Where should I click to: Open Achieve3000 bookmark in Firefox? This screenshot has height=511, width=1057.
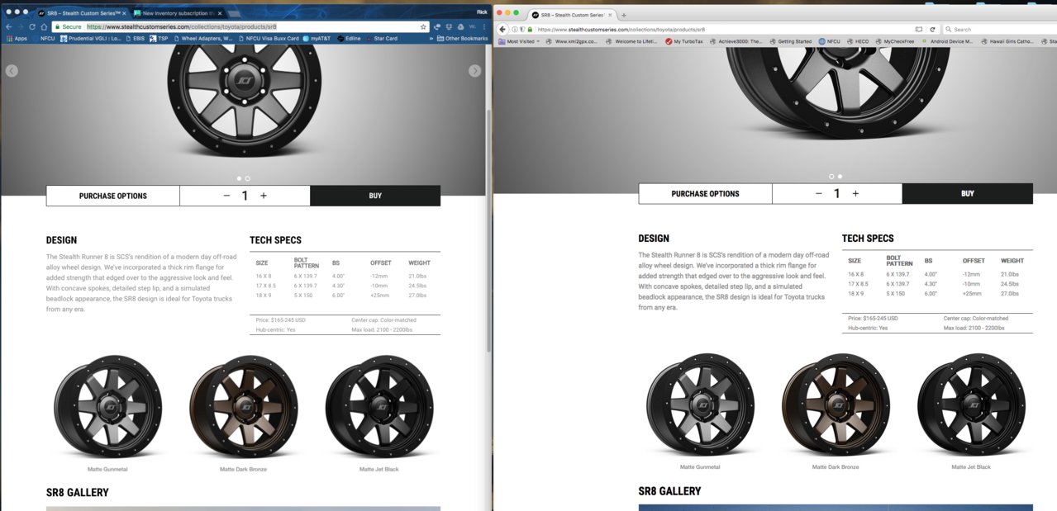[737, 41]
